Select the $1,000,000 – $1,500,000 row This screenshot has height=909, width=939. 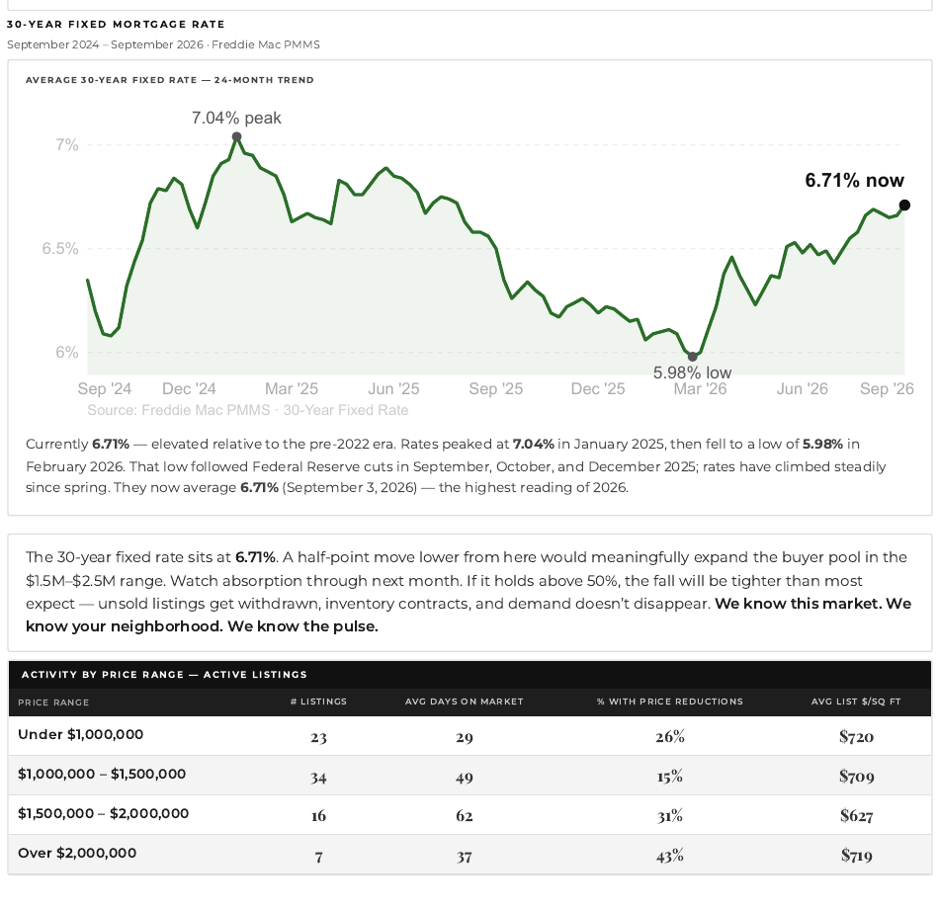(x=469, y=776)
